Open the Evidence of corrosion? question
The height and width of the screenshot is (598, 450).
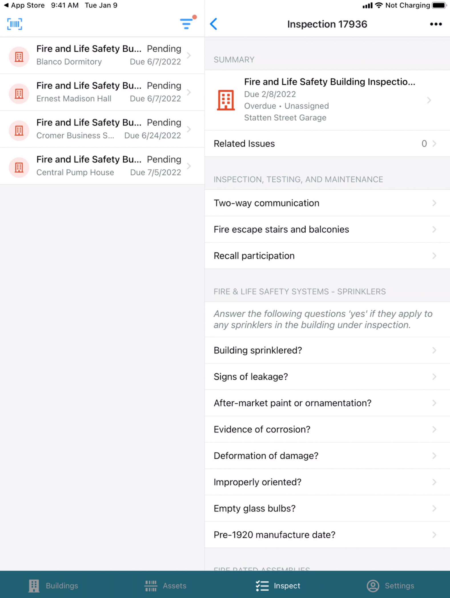click(x=327, y=429)
